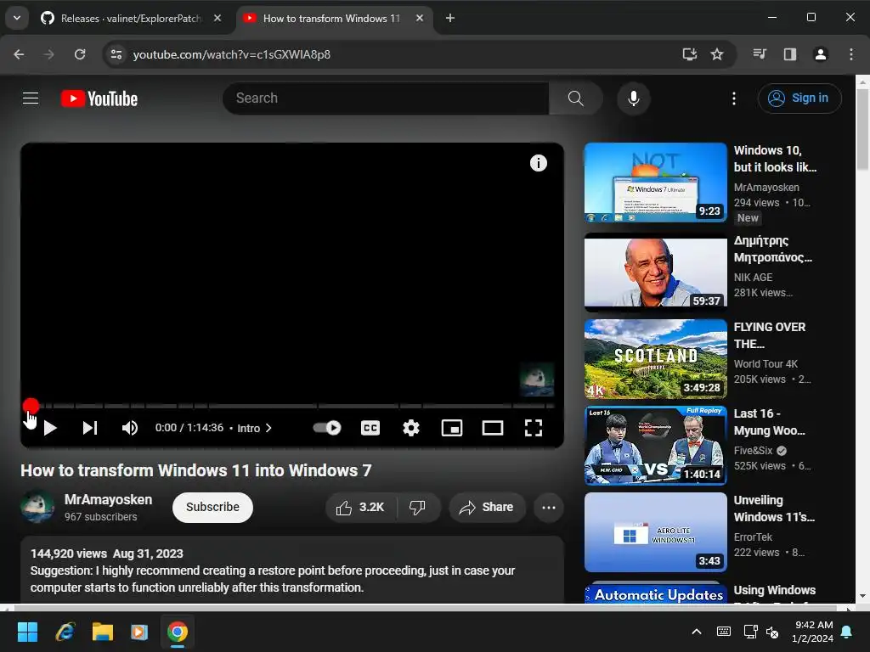
Task: Close the ExplorerPatcher Releases tab
Action: click(217, 19)
